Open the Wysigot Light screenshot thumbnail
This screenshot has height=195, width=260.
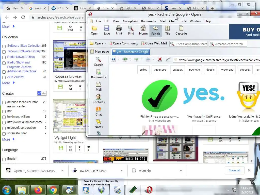pos(70,116)
